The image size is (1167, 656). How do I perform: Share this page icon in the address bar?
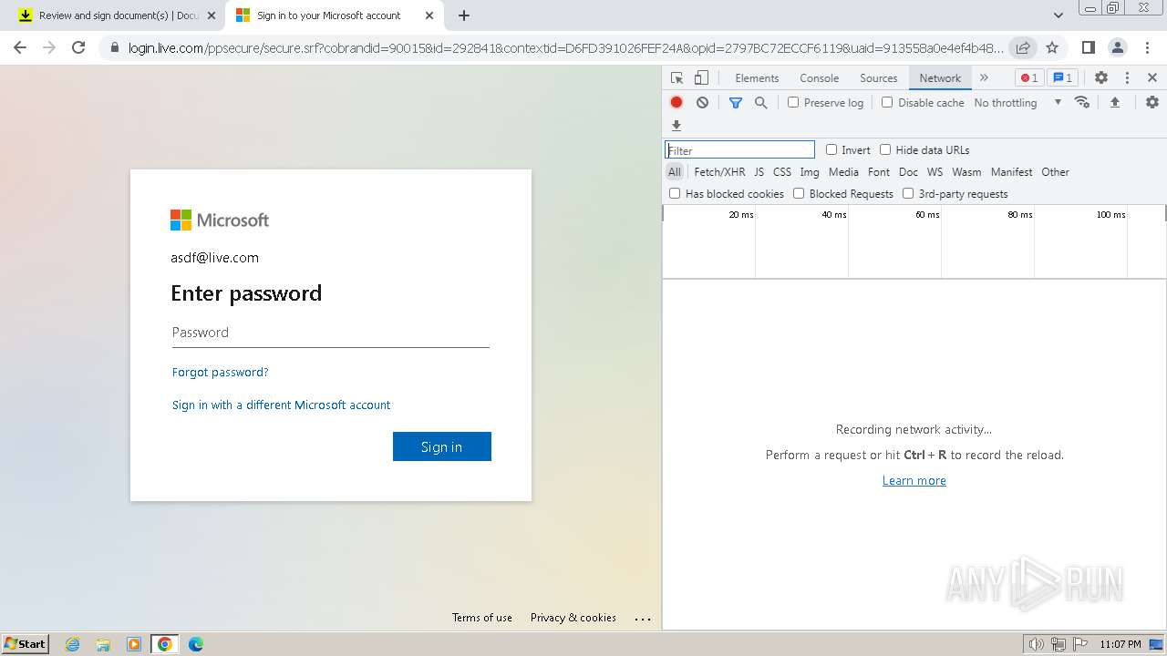pos(1023,47)
